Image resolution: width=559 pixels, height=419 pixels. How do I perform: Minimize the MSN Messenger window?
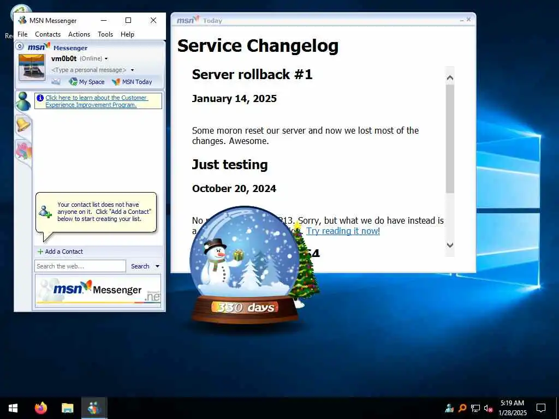coord(104,20)
